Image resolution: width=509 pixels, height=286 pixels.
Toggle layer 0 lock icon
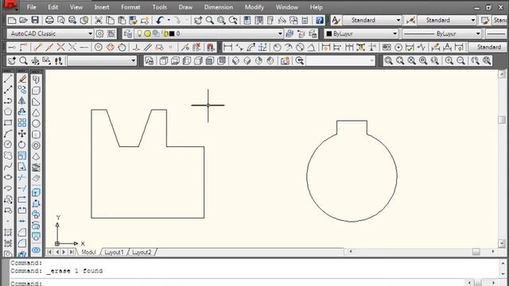[x=165, y=33]
